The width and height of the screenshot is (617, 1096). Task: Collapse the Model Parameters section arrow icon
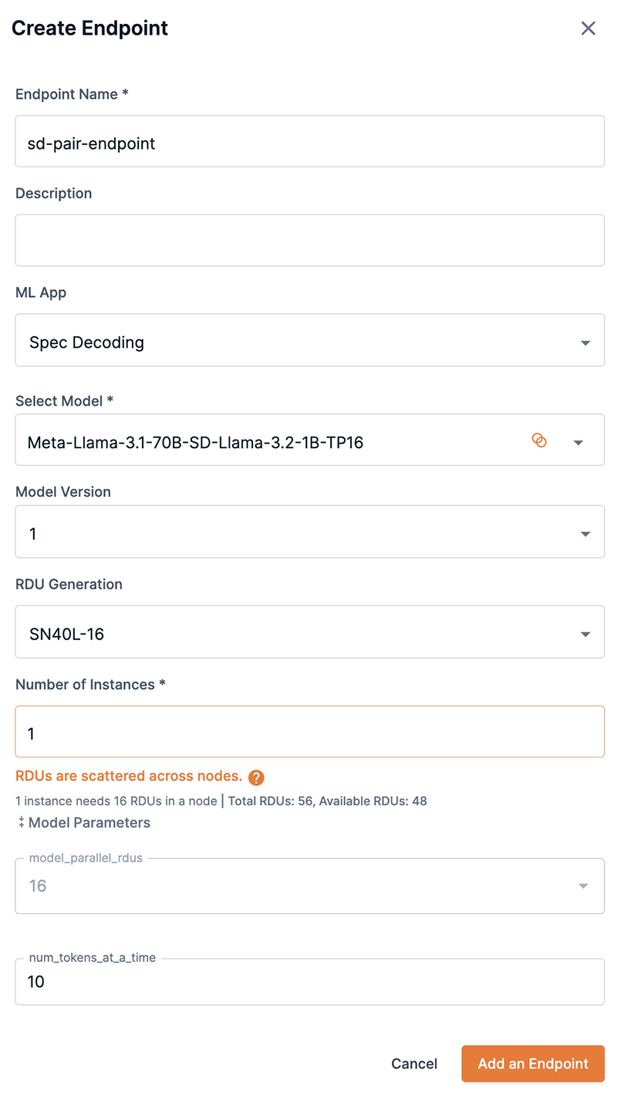pos(19,823)
